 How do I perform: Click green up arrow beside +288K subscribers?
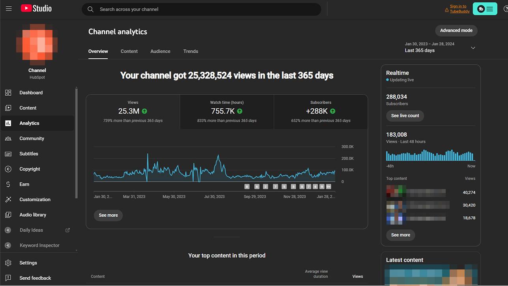click(x=332, y=111)
